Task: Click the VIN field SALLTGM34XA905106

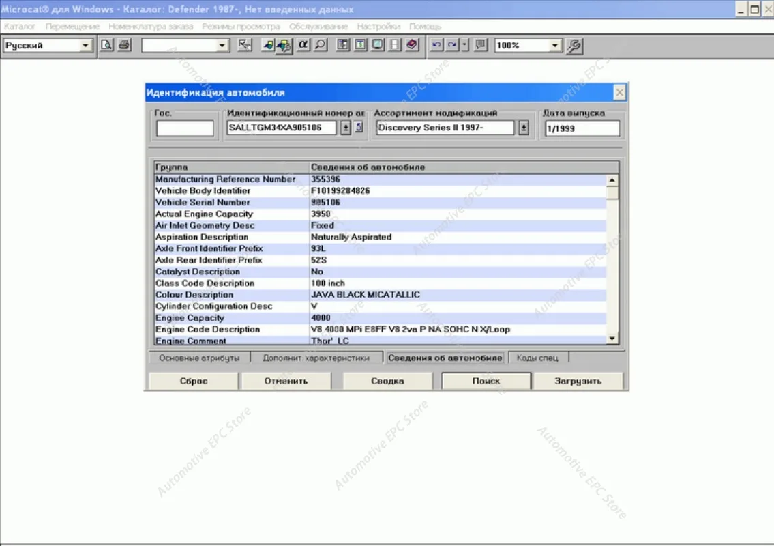Action: click(x=282, y=128)
